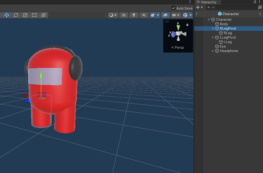Click the blue Z-axis move arrow
263x173 pixels.
point(27,101)
